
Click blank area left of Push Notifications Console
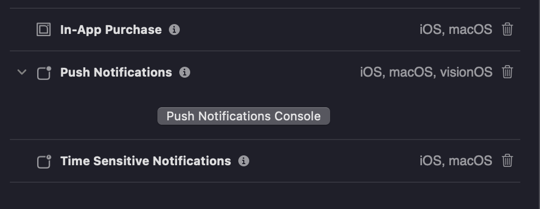[83, 116]
